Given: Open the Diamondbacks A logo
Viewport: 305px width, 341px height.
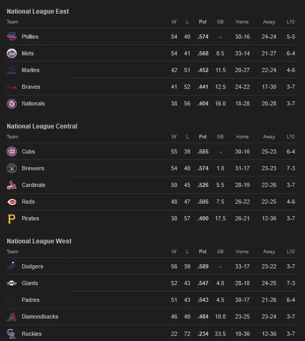Looking at the screenshot, I should tap(11, 317).
